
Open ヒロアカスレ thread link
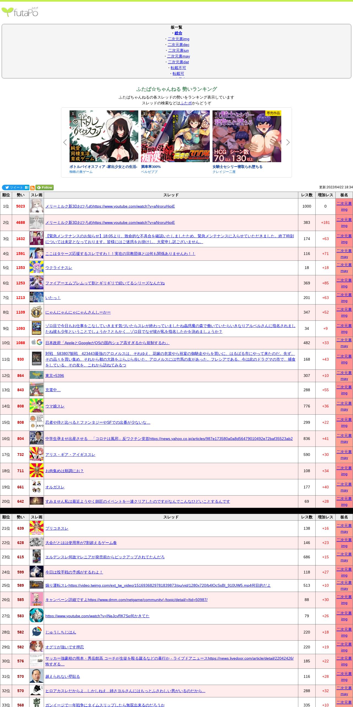pos(125,691)
